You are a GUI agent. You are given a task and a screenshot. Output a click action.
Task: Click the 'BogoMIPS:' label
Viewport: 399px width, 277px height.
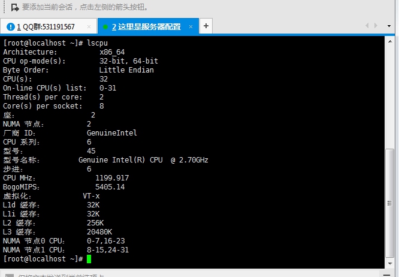tap(22, 187)
